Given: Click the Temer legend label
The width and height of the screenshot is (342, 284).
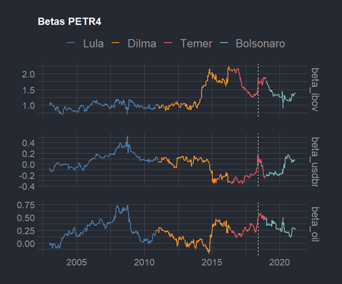Looking at the screenshot, I should tap(196, 43).
